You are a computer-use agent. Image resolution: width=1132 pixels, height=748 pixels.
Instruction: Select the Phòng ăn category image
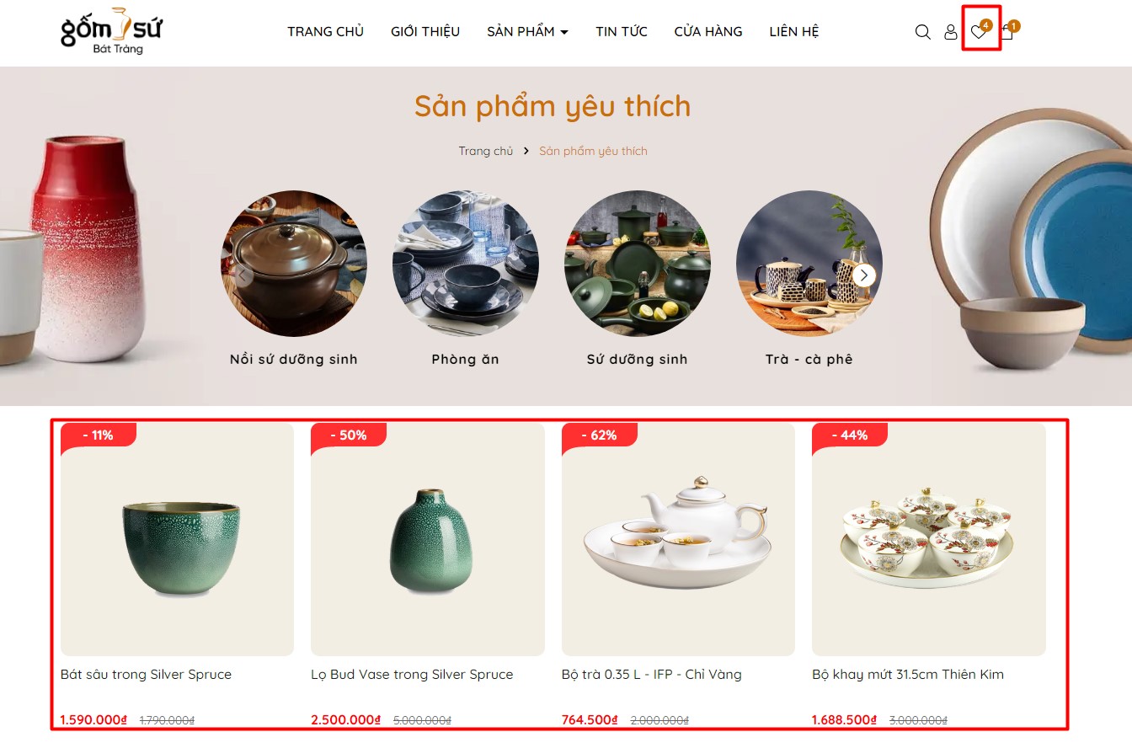[466, 264]
